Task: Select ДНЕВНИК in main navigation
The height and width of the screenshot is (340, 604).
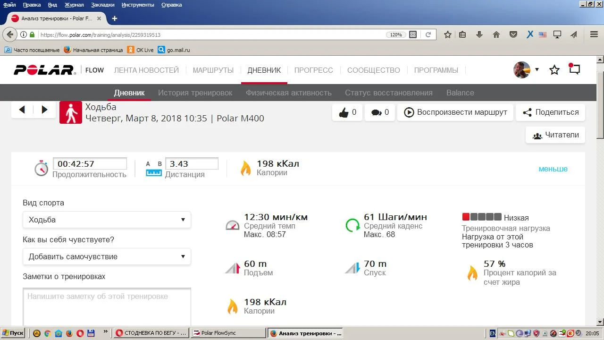Action: coord(264,70)
